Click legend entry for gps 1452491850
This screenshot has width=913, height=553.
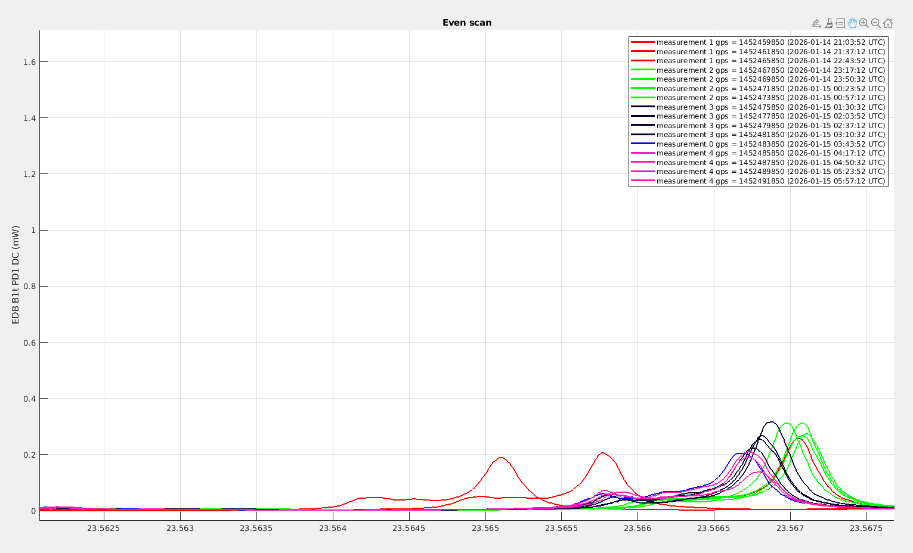coord(770,181)
